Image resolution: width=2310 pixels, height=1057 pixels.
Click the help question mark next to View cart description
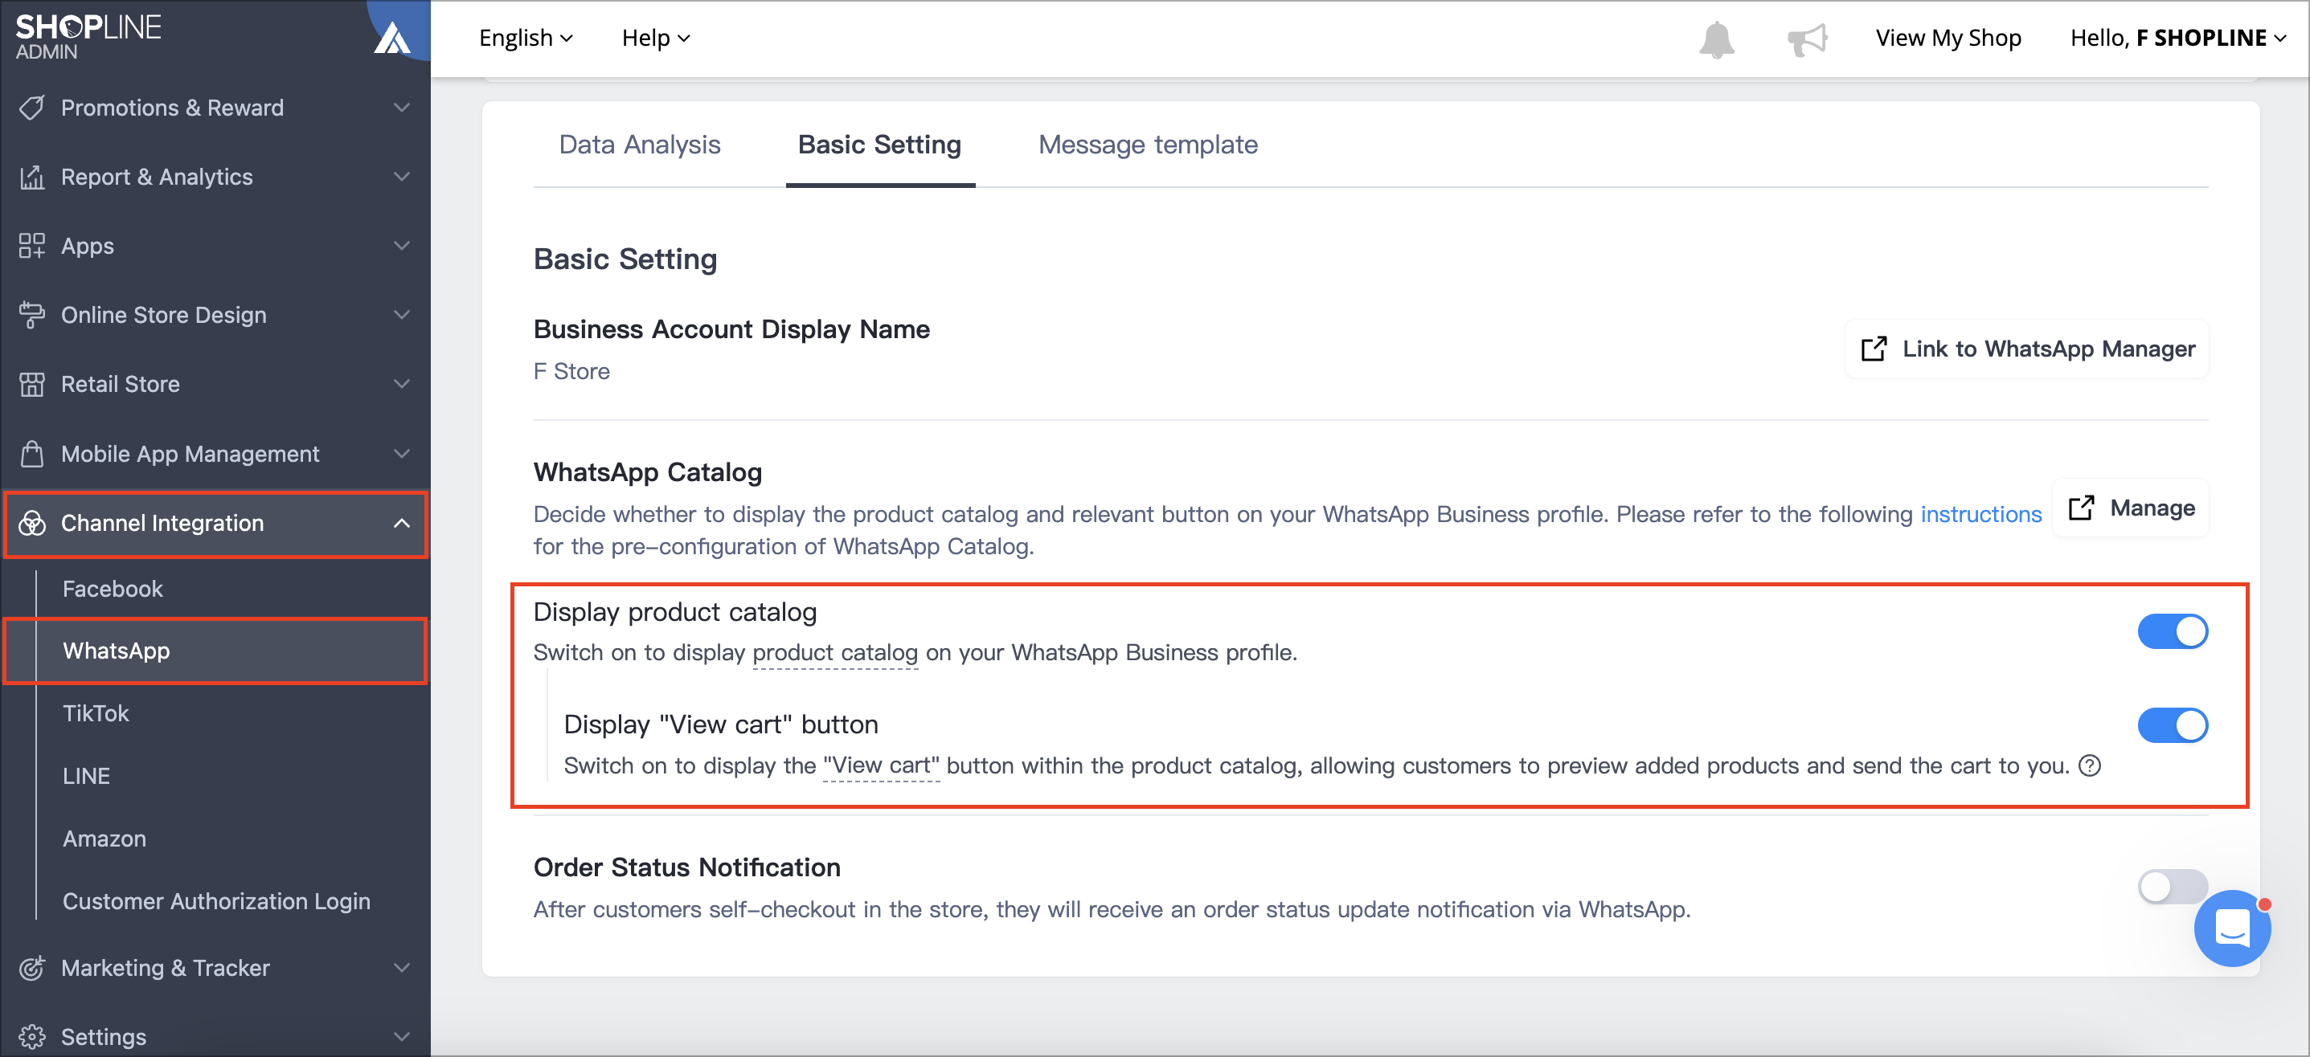[x=2090, y=766]
